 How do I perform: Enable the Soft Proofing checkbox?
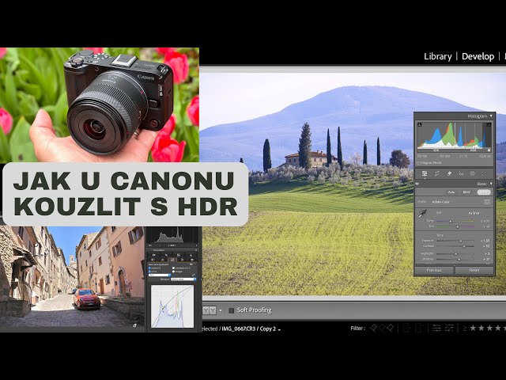click(x=232, y=310)
